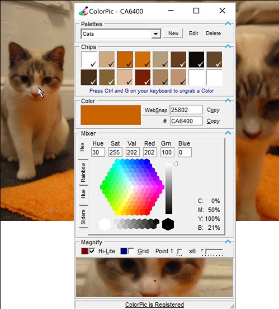Click the hex value field CA6400
The image size is (279, 309).
click(186, 121)
